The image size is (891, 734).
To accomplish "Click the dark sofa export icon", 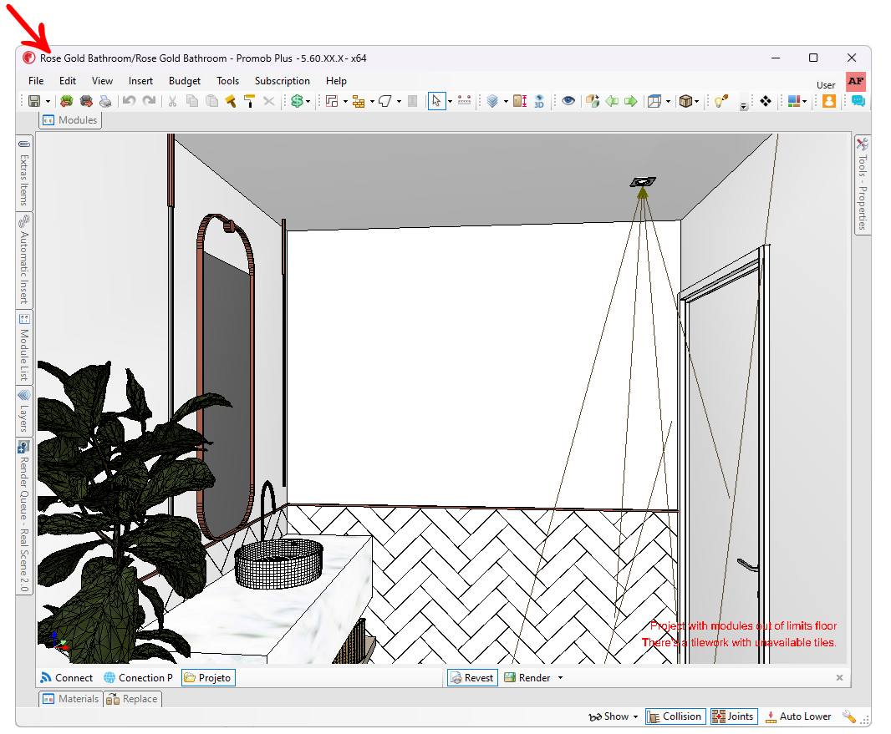I will (x=86, y=101).
